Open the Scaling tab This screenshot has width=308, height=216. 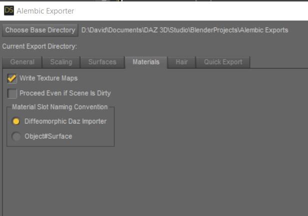coord(61,62)
